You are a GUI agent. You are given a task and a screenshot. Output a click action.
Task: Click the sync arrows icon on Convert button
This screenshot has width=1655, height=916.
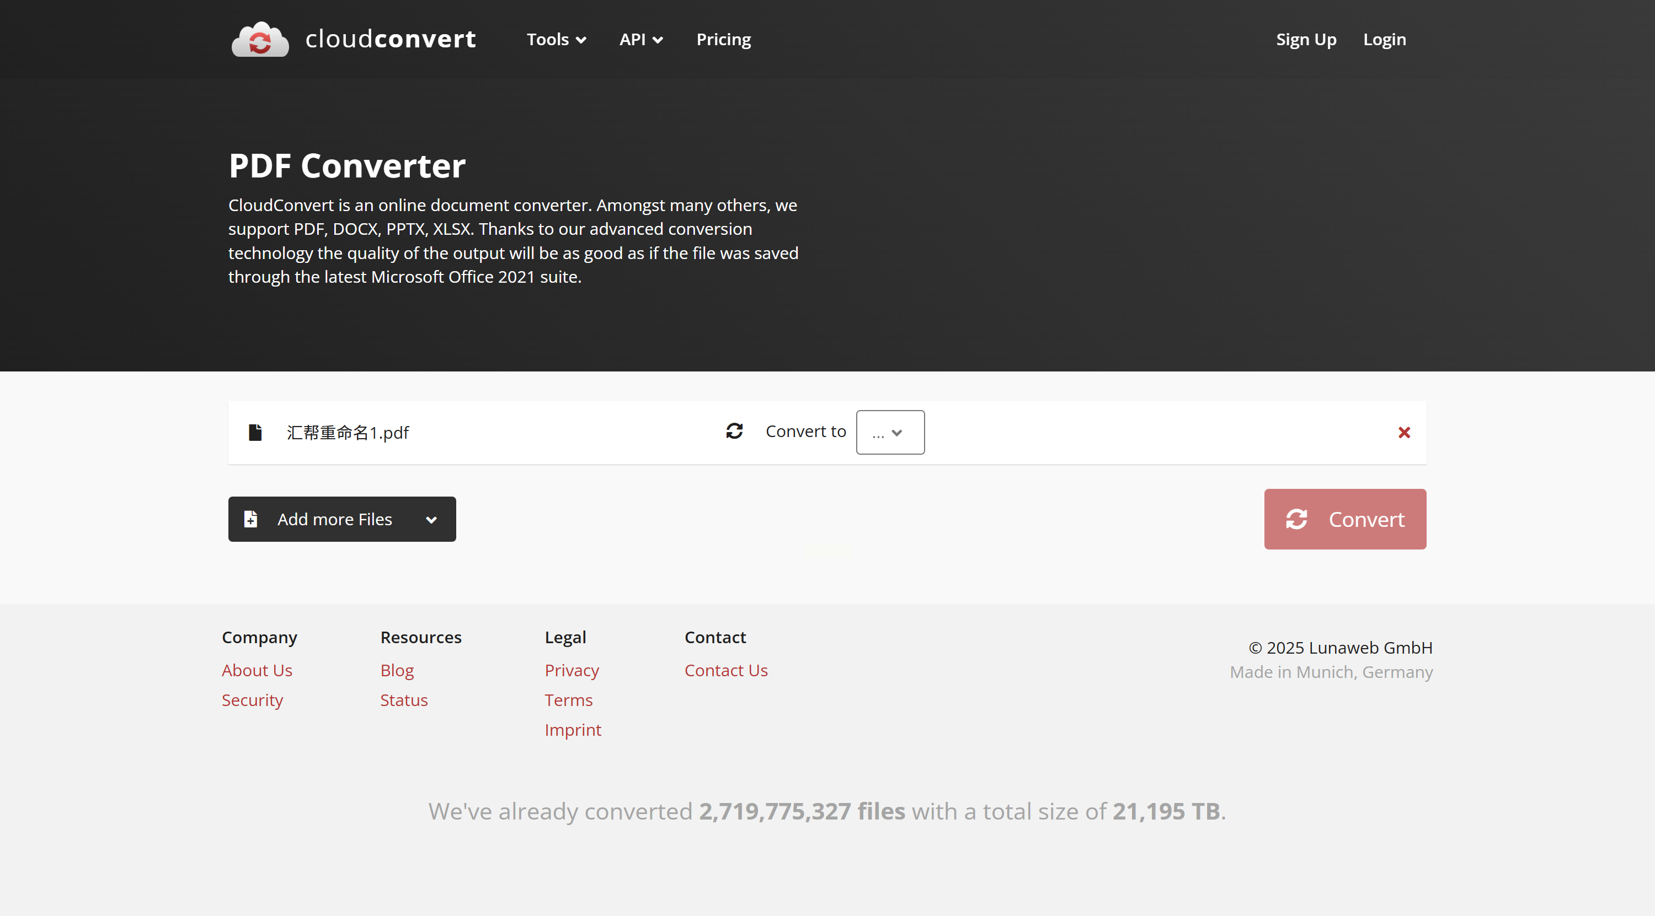1296,519
